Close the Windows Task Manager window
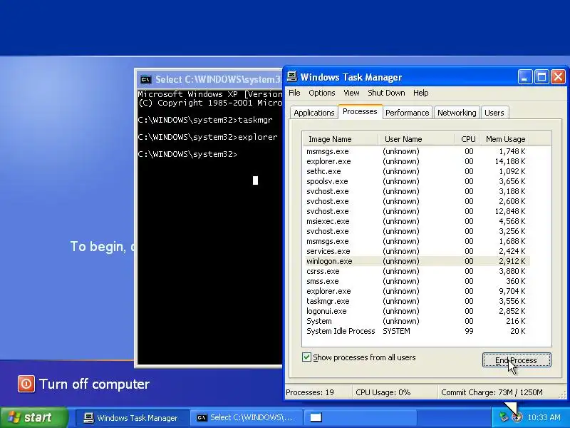 (x=558, y=77)
